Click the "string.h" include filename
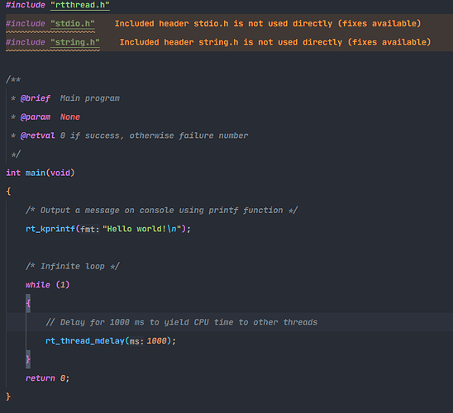The height and width of the screenshot is (413, 453). click(x=75, y=42)
